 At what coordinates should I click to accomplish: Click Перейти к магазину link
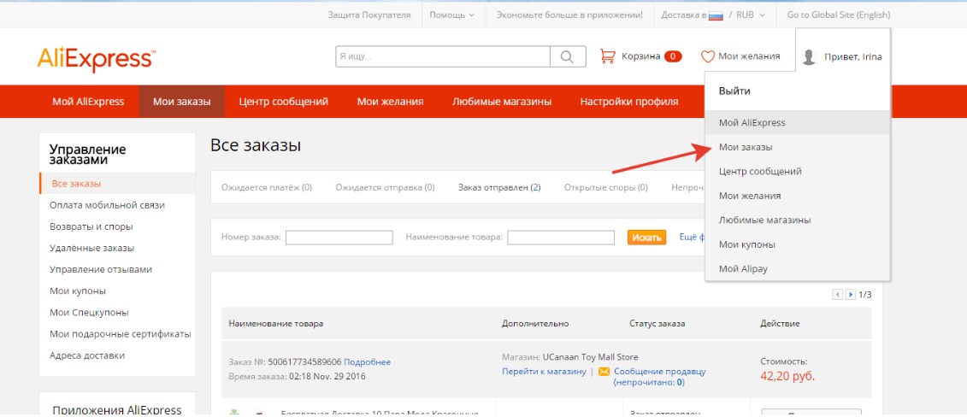[x=544, y=372]
